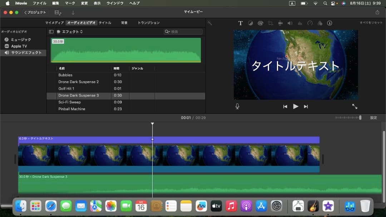Expand the エフェクト category dropdown
Image resolution: width=386 pixels, height=217 pixels.
pos(72,32)
